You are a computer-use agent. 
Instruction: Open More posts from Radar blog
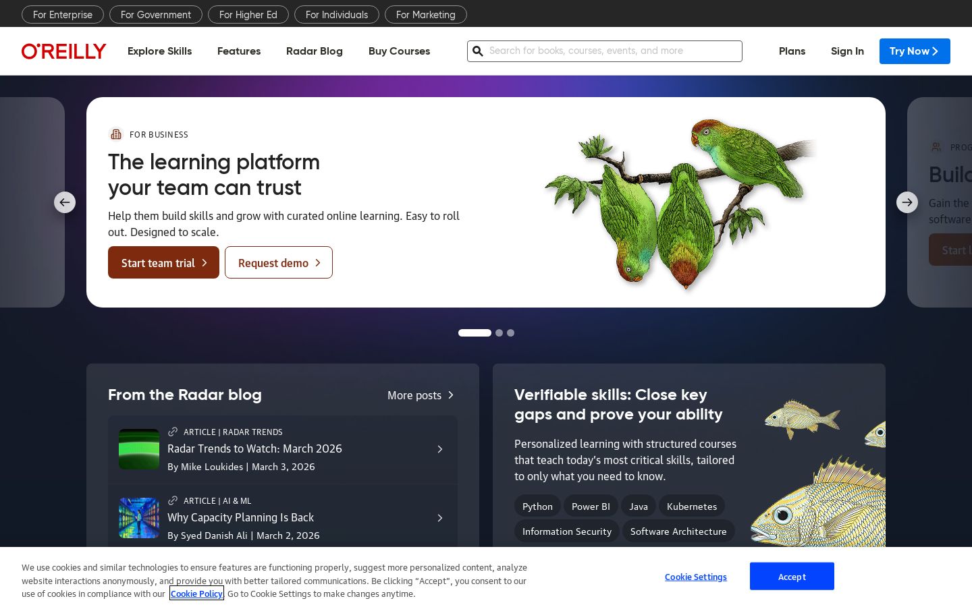pyautogui.click(x=421, y=395)
